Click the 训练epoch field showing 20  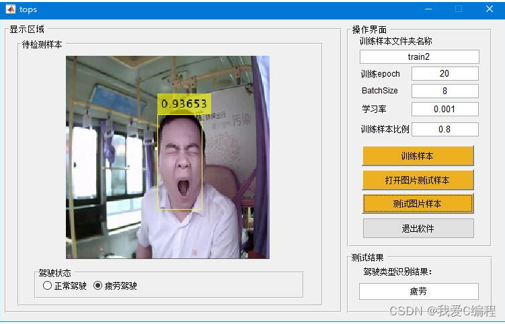pyautogui.click(x=444, y=74)
